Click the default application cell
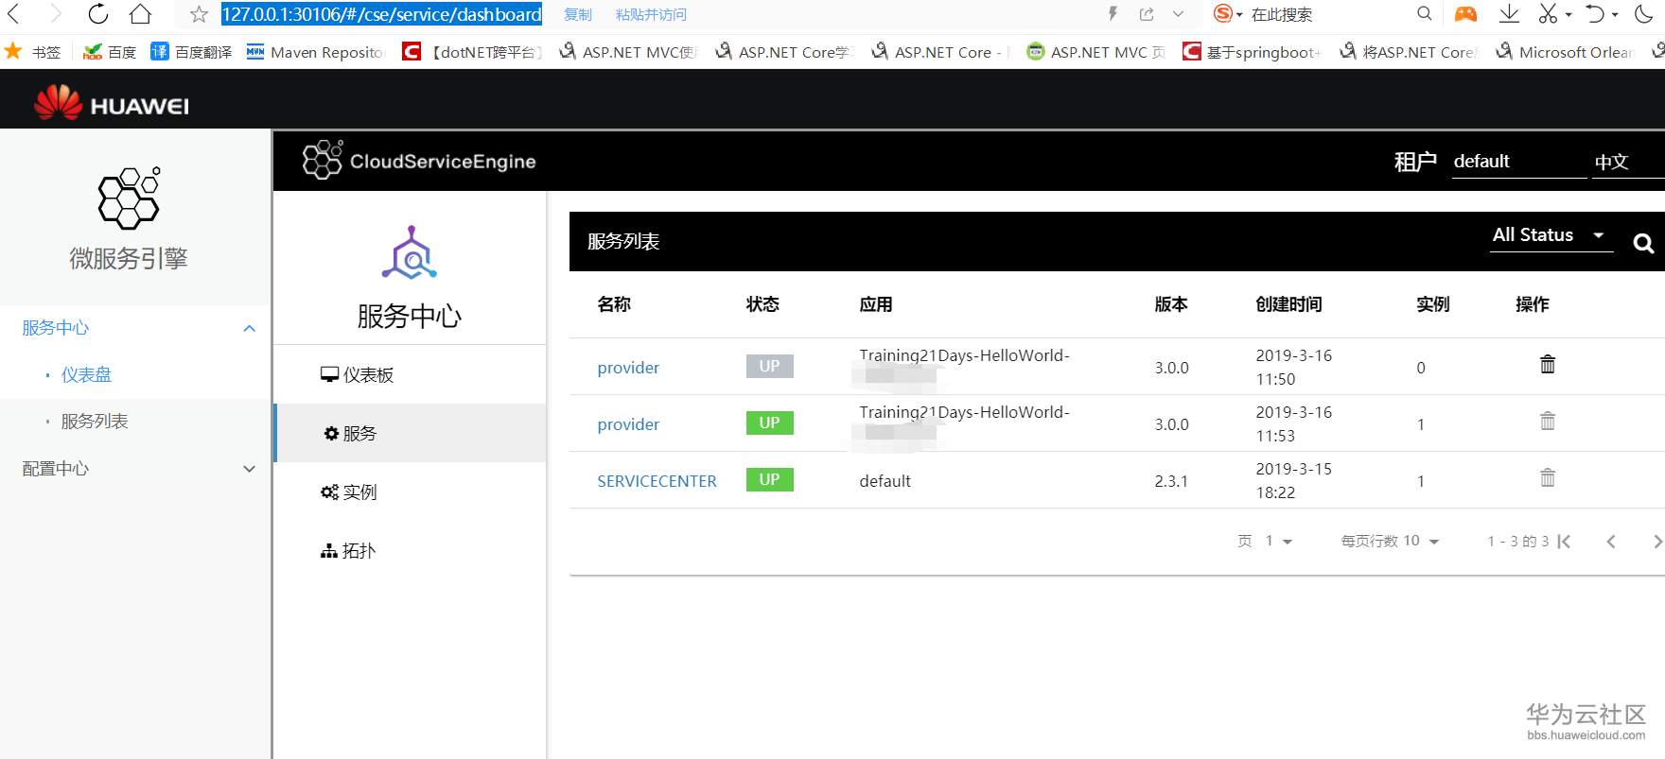Image resolution: width=1665 pixels, height=759 pixels. [x=885, y=481]
